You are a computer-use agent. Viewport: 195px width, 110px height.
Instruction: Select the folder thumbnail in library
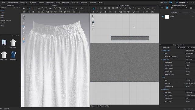tap(4, 42)
